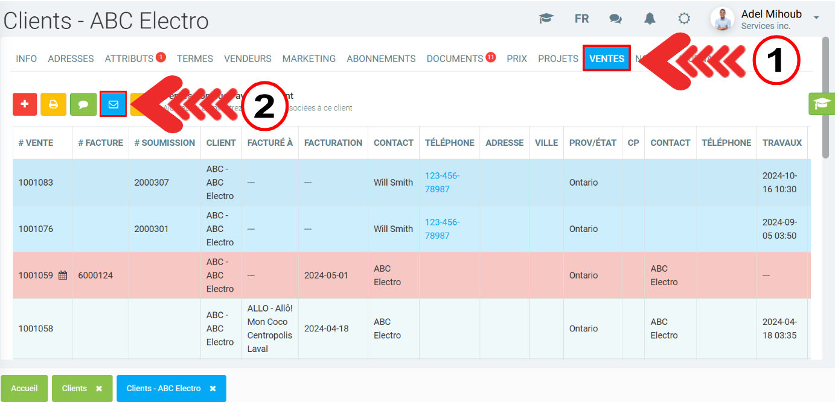Click the yellow print icon button

coord(53,104)
